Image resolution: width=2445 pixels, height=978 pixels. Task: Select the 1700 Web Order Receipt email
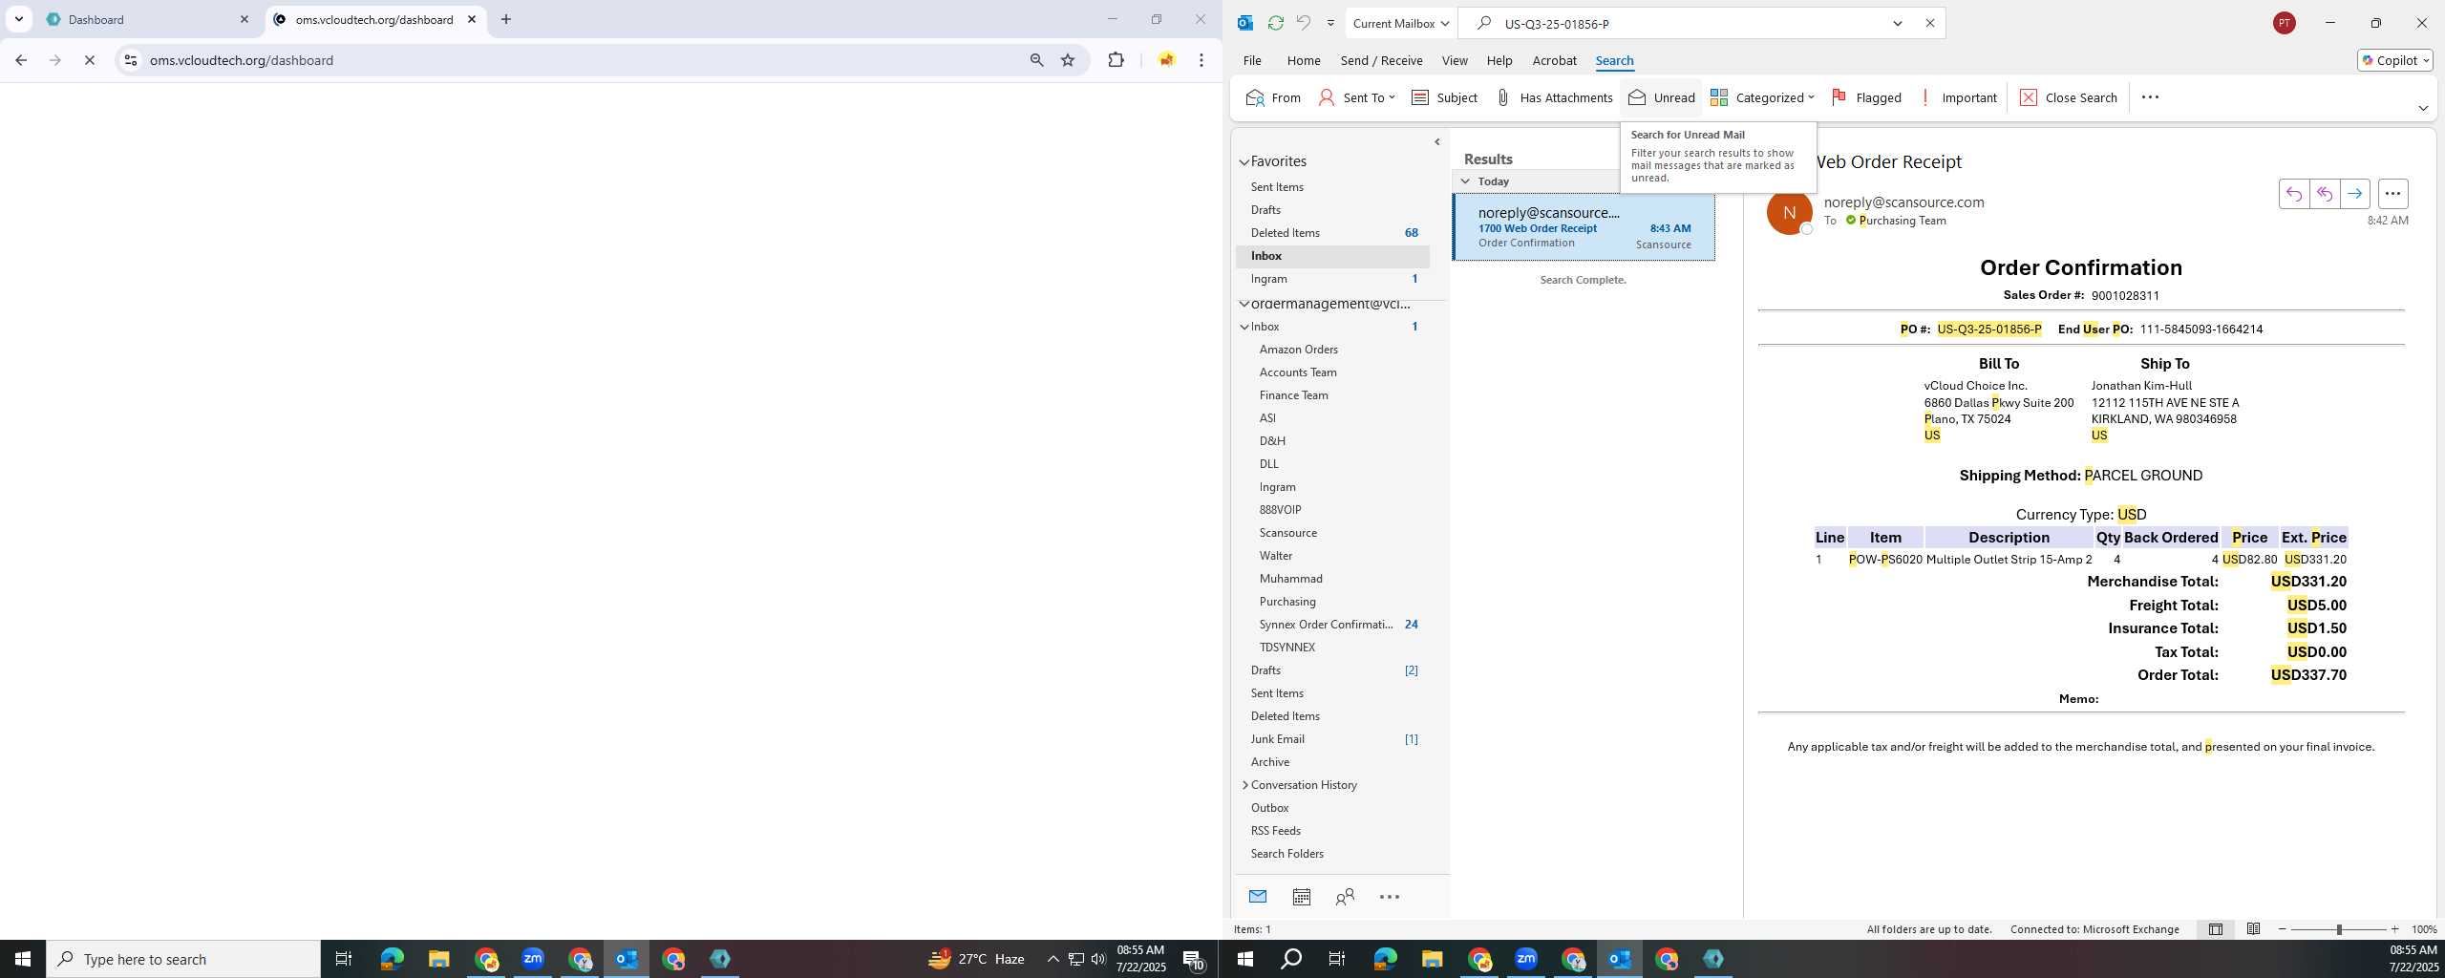[x=1584, y=227]
